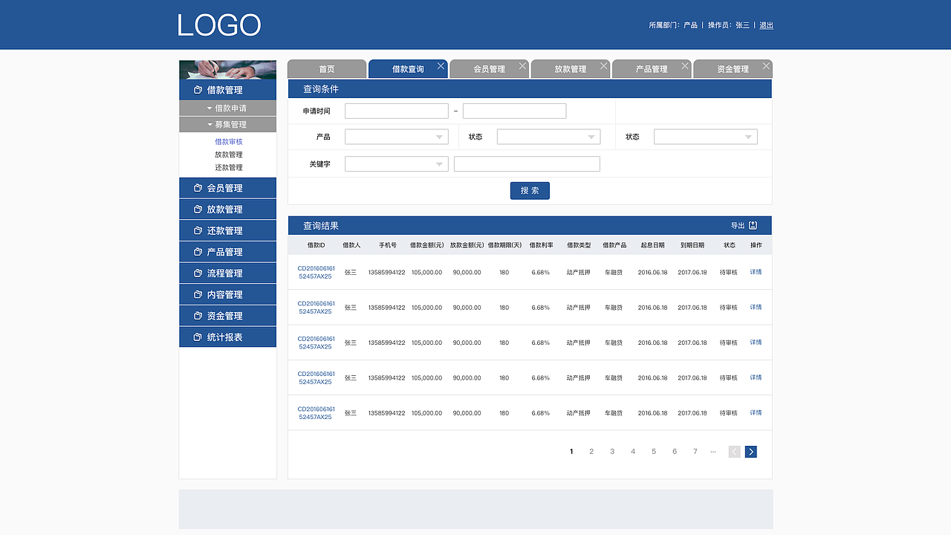
Task: Click the LOGO in the header
Action: pos(219,25)
